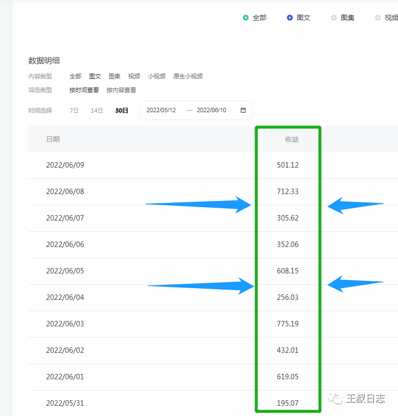Select date cell 2022/06/05
Viewport: 398px width, 416px height.
click(65, 271)
